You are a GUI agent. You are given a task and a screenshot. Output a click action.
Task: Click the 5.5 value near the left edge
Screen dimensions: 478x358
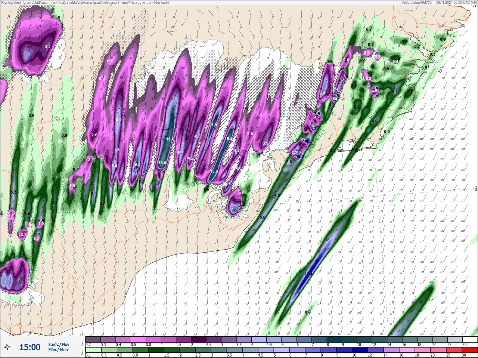coord(13,192)
